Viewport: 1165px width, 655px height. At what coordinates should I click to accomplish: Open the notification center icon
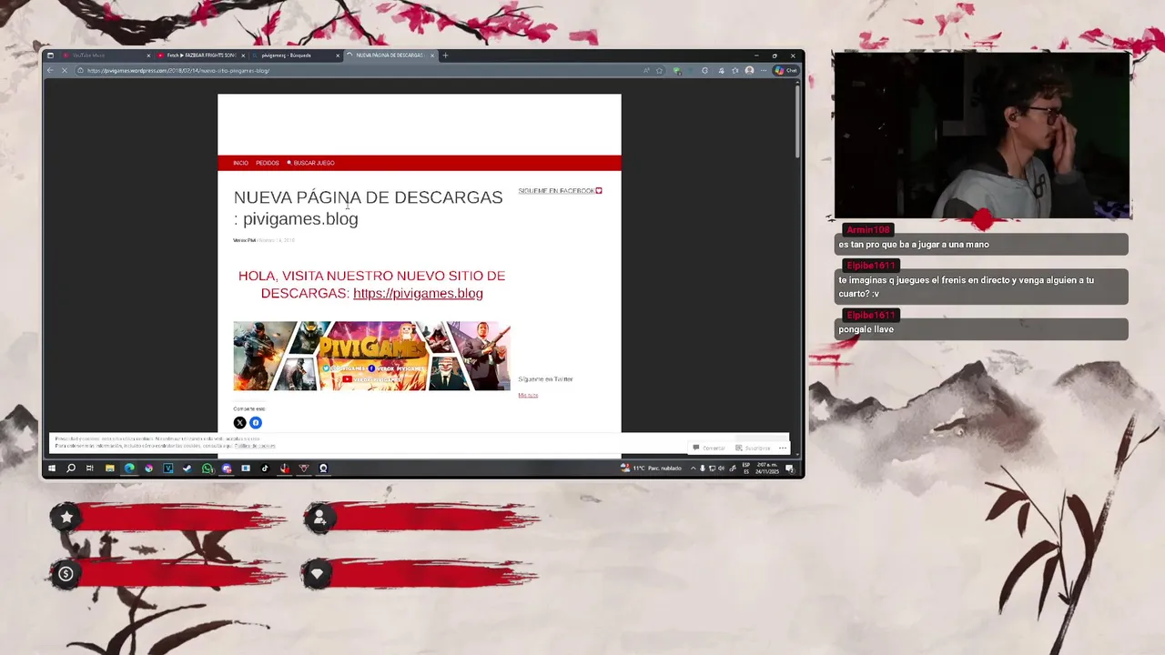coord(789,469)
